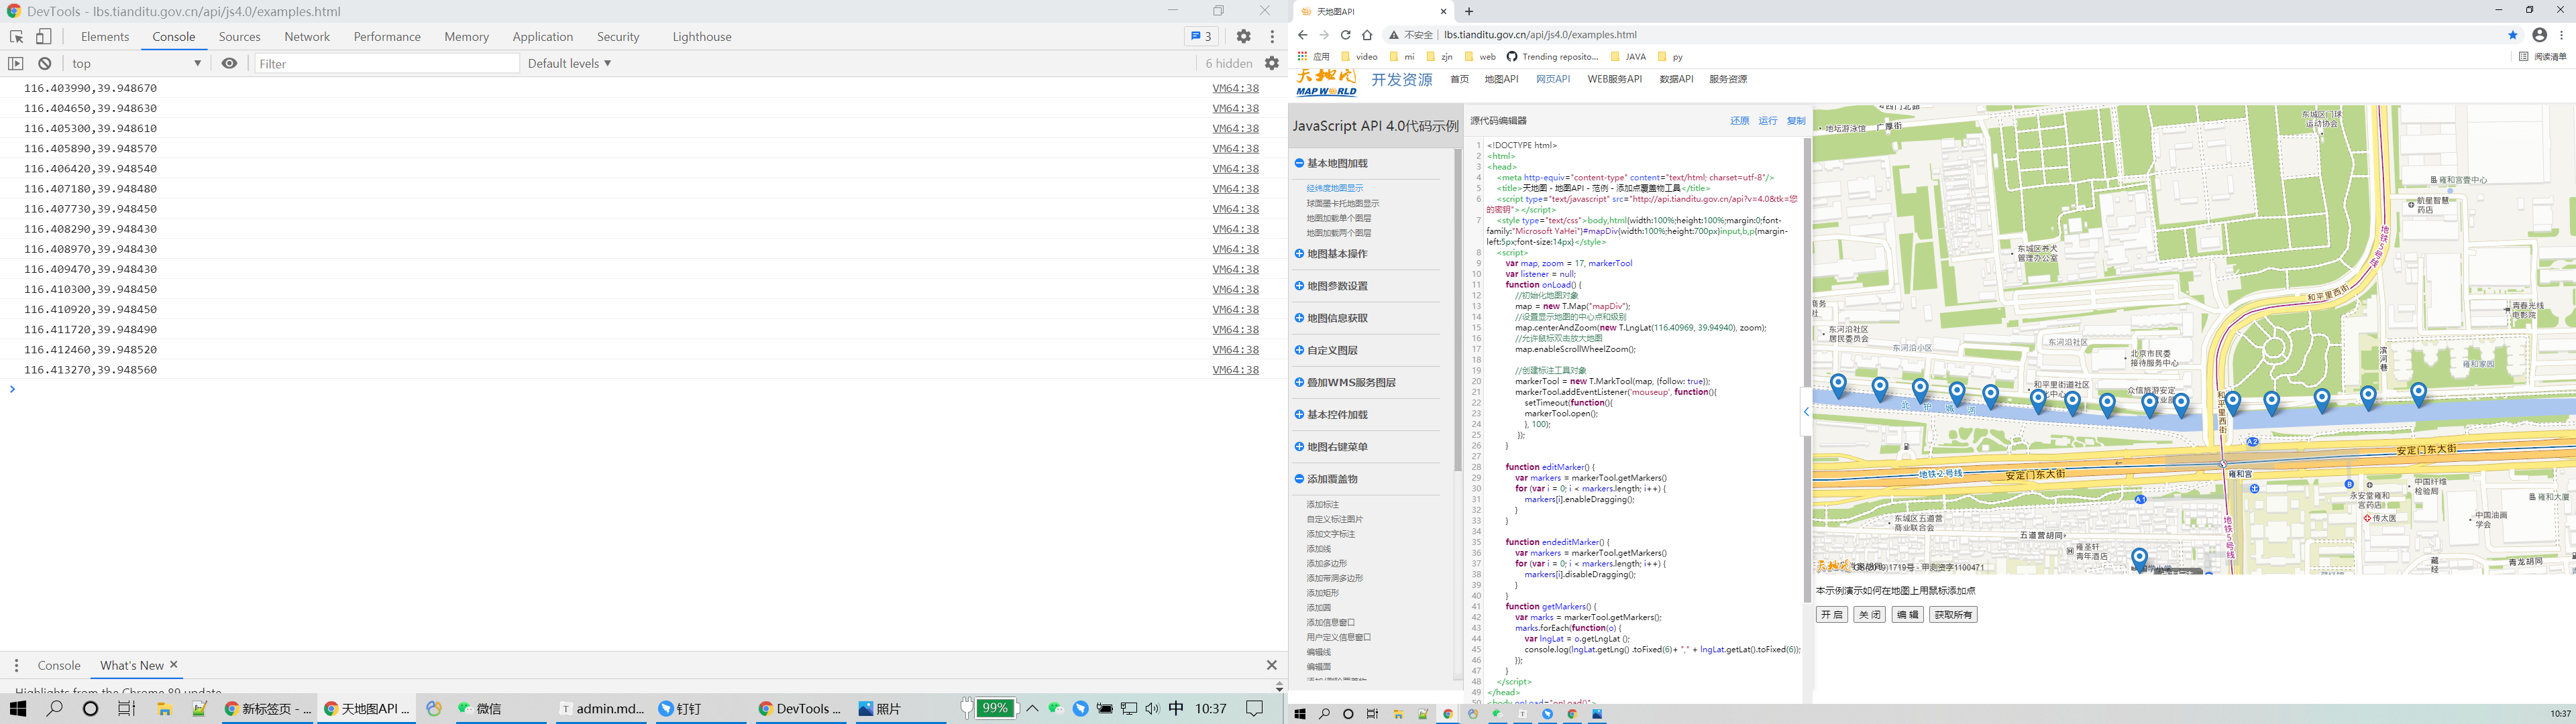Image resolution: width=2576 pixels, height=724 pixels.
Task: Open the Trending repositories GitHub bookmark
Action: [1553, 57]
